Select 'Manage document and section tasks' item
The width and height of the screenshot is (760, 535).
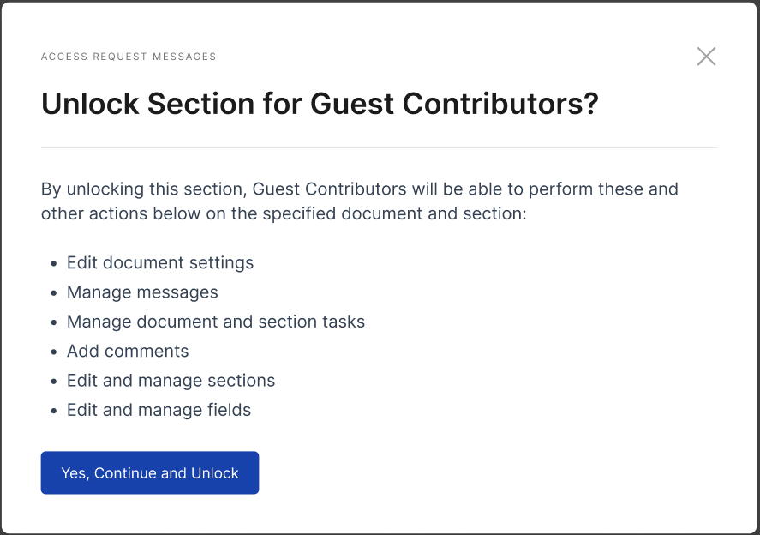point(216,322)
